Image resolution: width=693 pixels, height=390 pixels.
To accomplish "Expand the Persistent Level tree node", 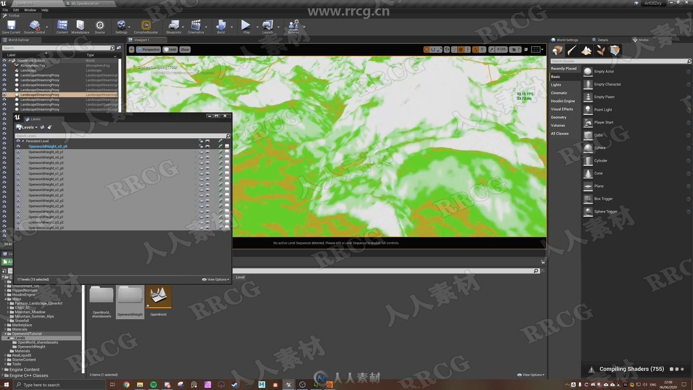I will [23, 141].
